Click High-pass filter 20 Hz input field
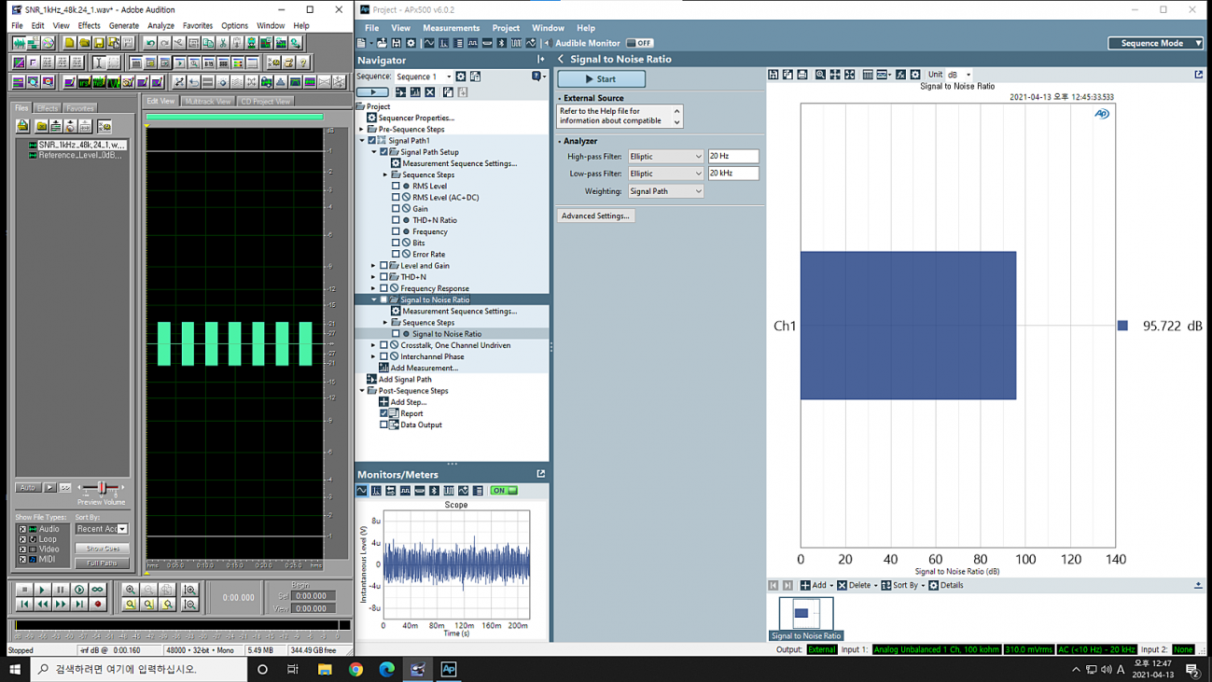This screenshot has width=1212, height=682. pyautogui.click(x=733, y=157)
